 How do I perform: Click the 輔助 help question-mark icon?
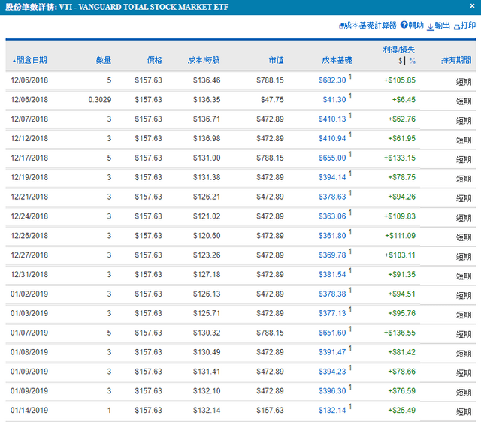[404, 25]
